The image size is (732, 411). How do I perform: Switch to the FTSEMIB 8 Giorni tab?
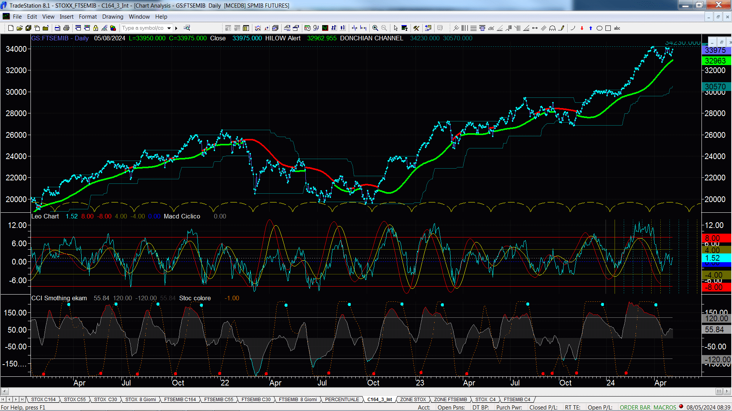298,399
